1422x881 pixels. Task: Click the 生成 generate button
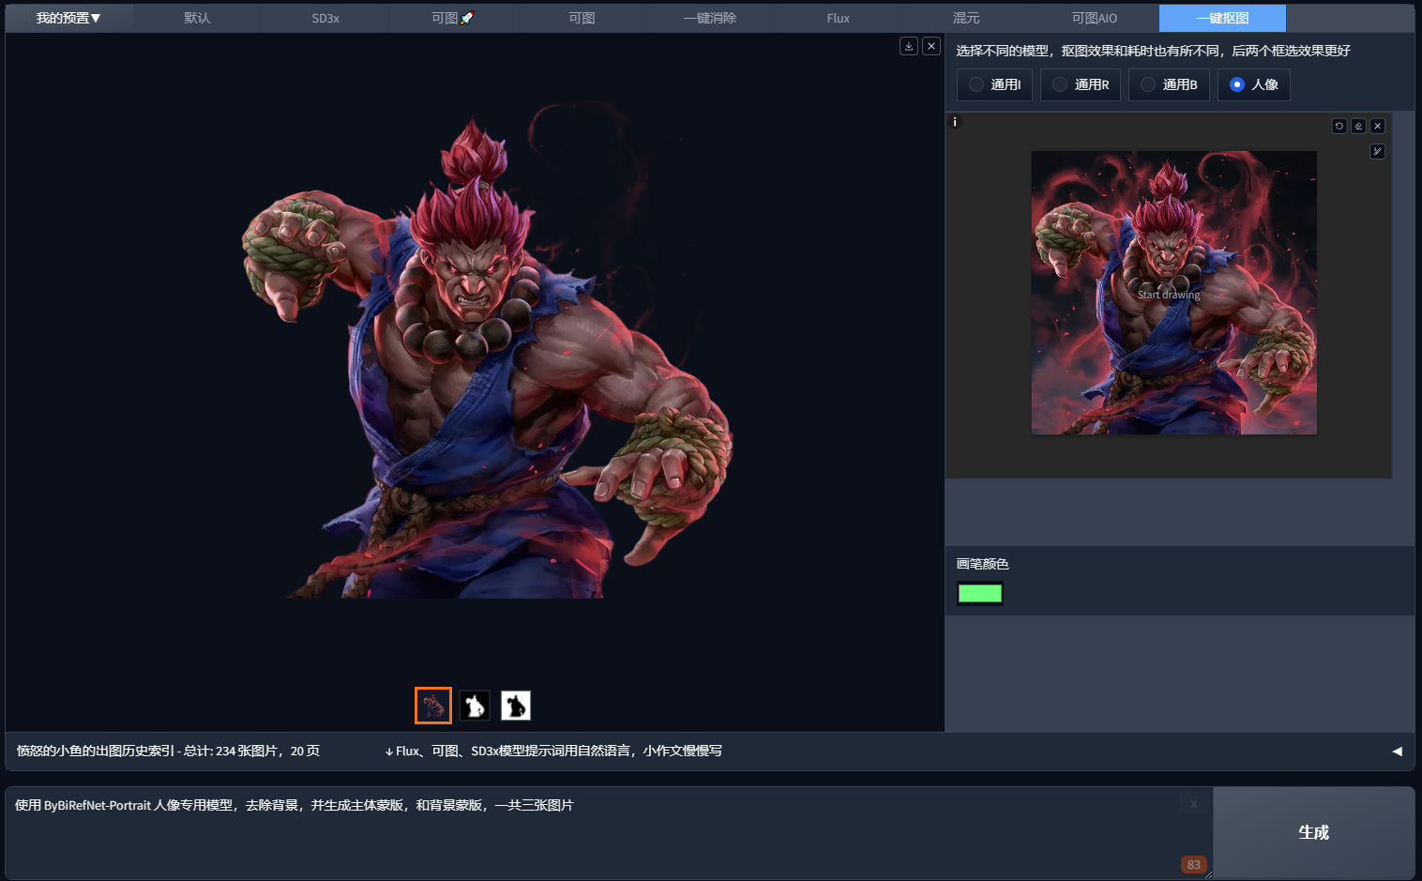1313,832
